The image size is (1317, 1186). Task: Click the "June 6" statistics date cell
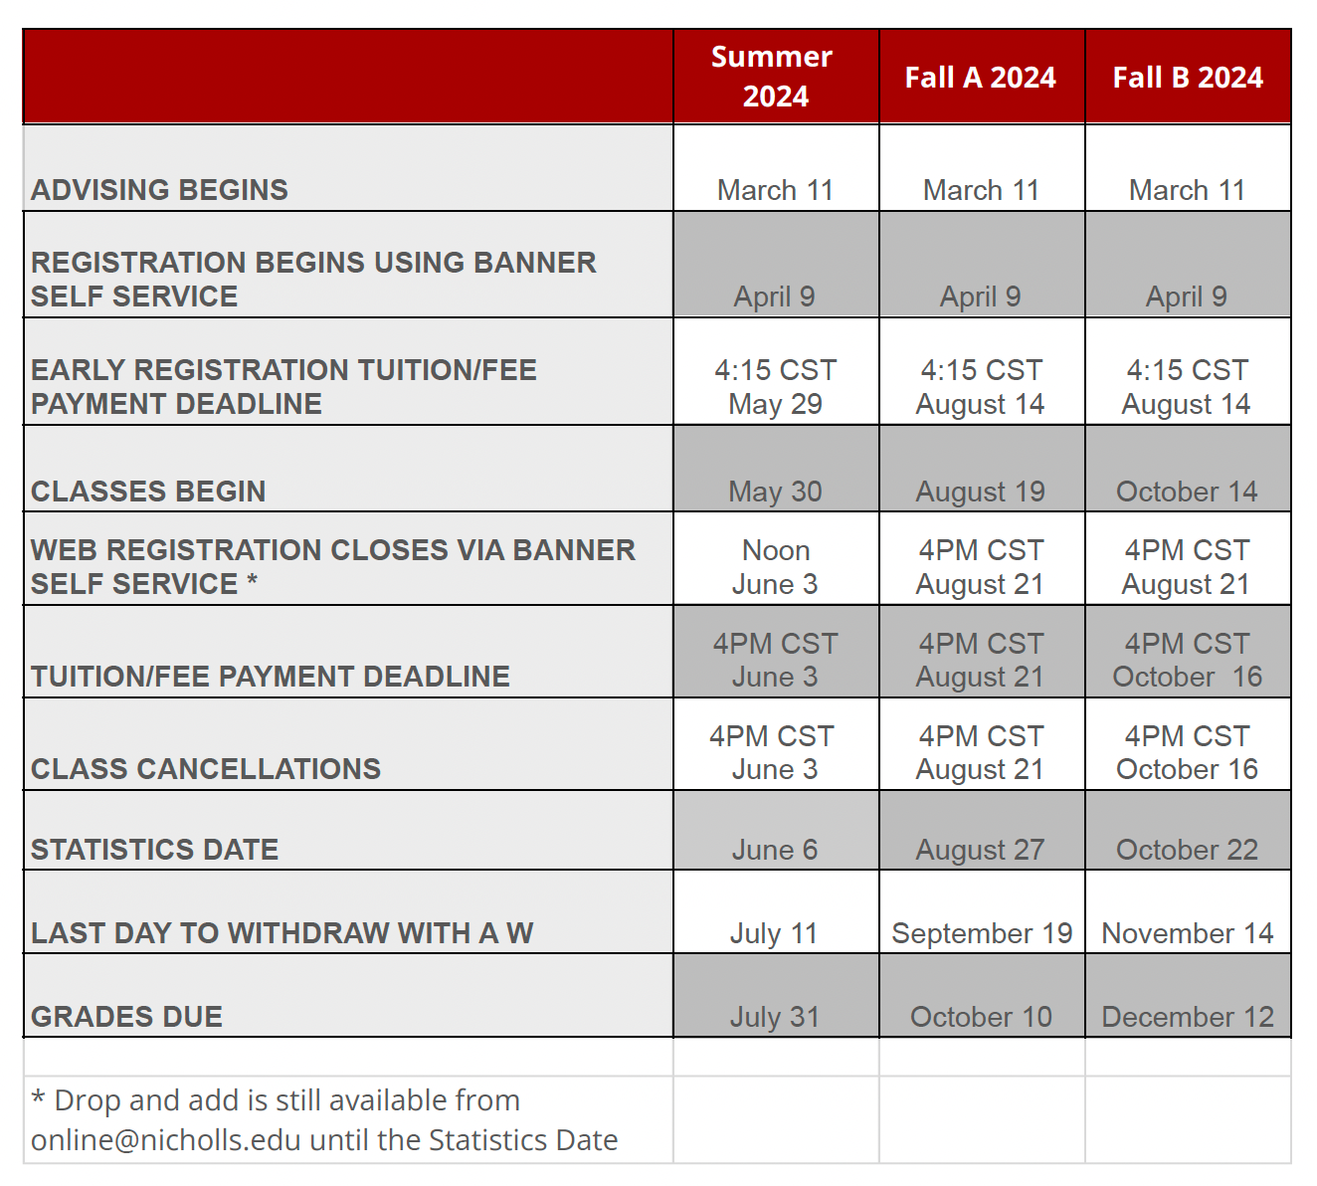(x=775, y=850)
